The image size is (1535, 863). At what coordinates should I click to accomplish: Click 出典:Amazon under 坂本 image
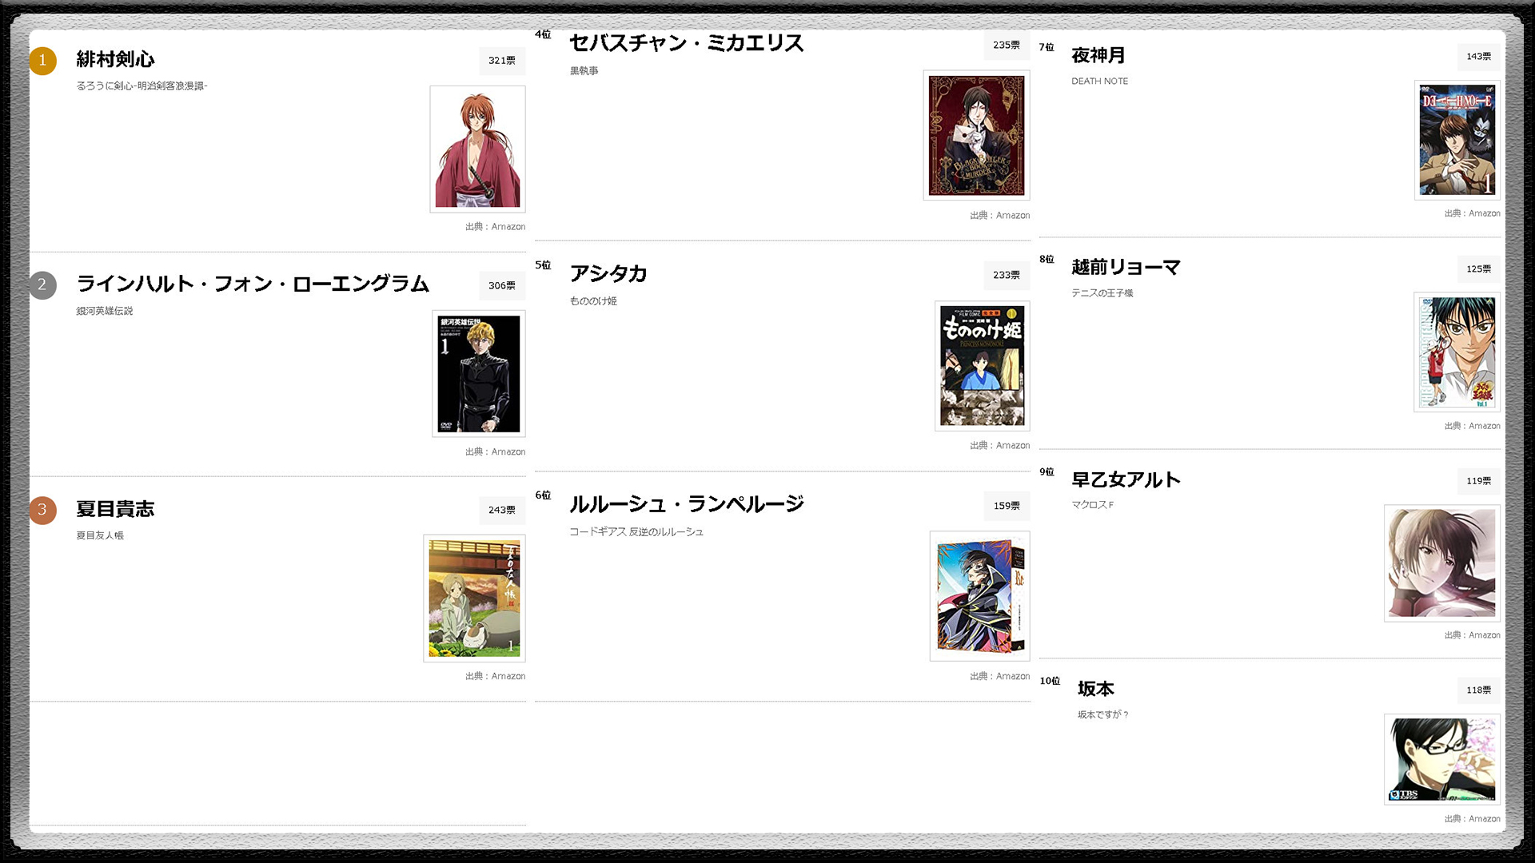click(1473, 819)
